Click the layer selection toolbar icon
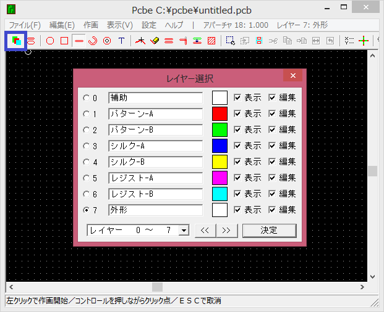The width and height of the screenshot is (384, 312). [x=15, y=41]
